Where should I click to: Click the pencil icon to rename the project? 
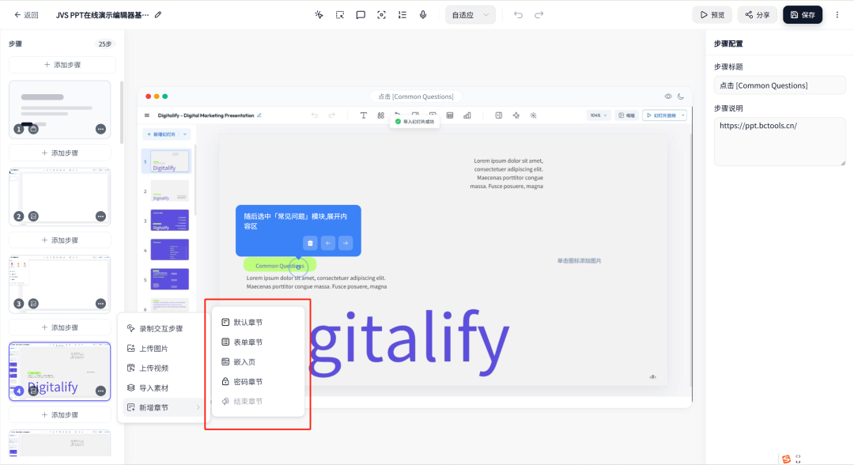(x=158, y=15)
